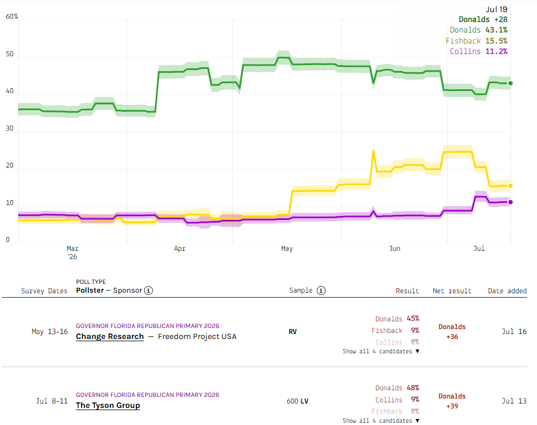Click the 'Jul 16' date added
The height and width of the screenshot is (425, 537).
[x=514, y=332]
